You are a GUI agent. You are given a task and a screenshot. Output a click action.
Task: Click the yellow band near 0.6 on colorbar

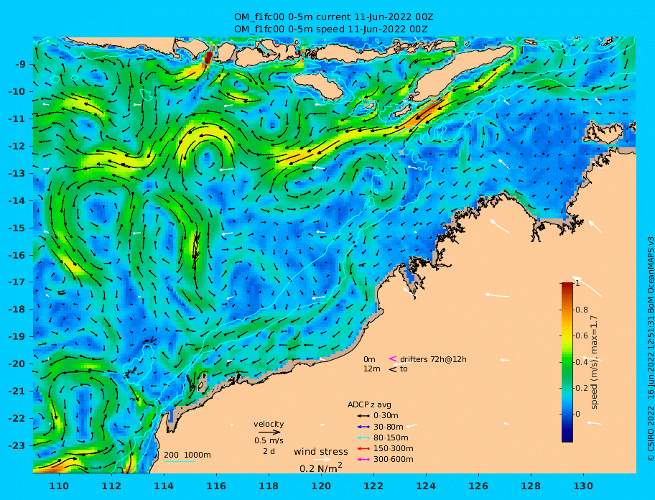(x=567, y=335)
